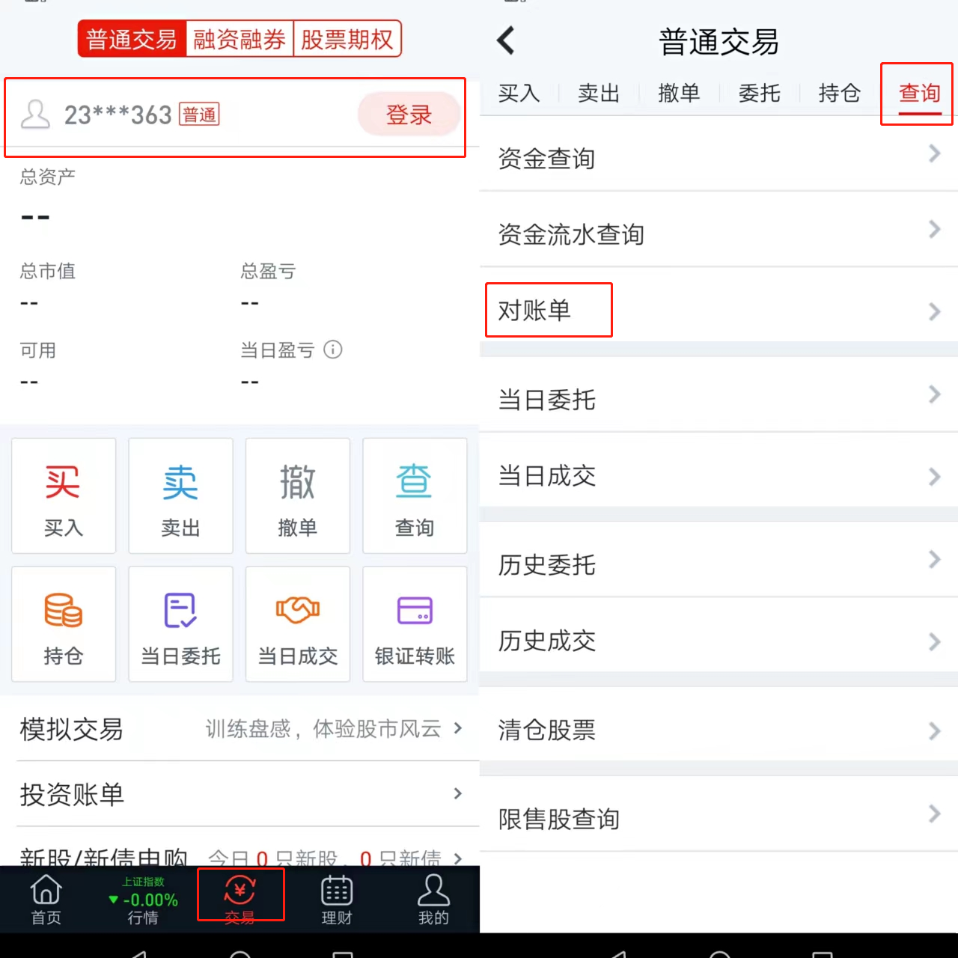The height and width of the screenshot is (958, 958).
Task: Click the 上证指数 -0.00% indicator
Action: tap(143, 892)
